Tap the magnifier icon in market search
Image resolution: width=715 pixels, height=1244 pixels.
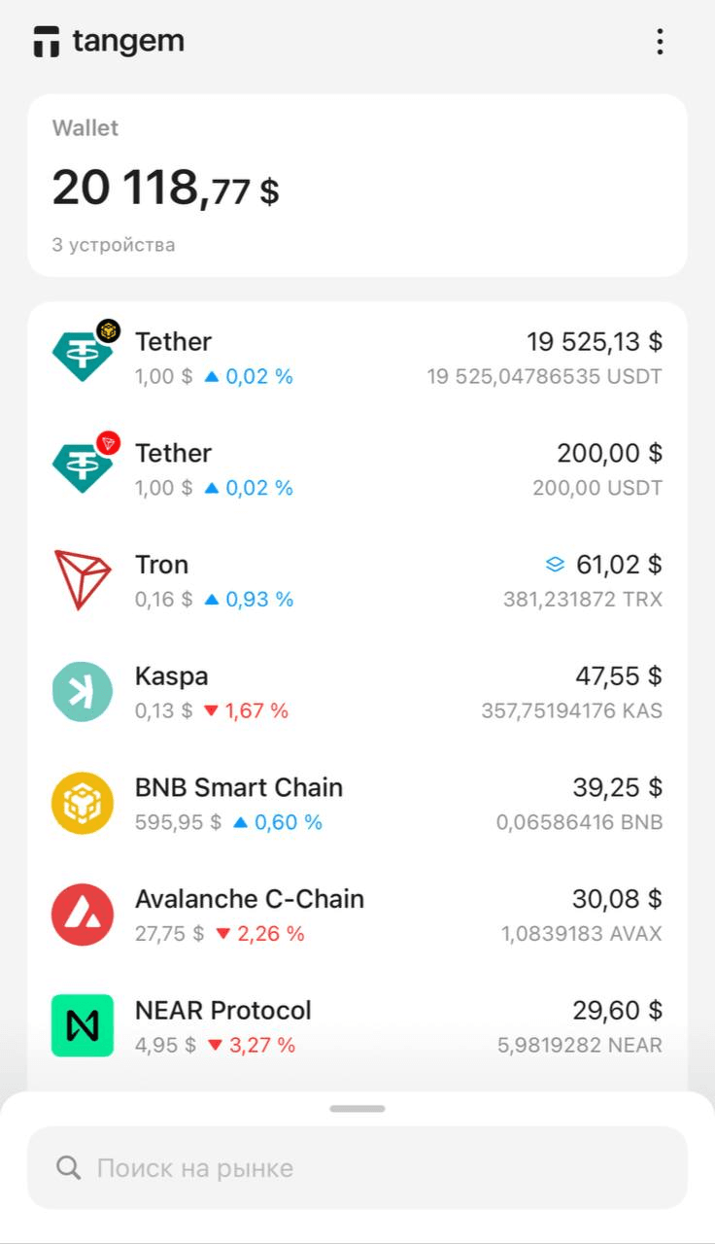(x=69, y=1167)
